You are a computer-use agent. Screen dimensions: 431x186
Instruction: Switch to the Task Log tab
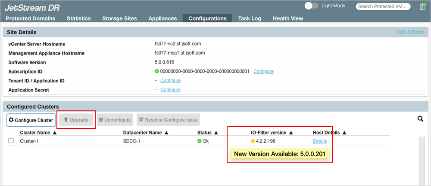point(250,18)
